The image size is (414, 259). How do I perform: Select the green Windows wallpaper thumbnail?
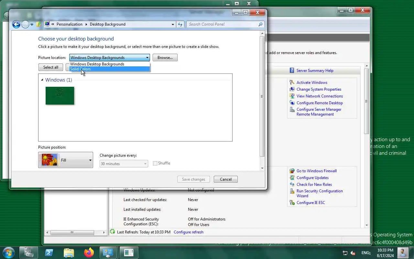[60, 96]
